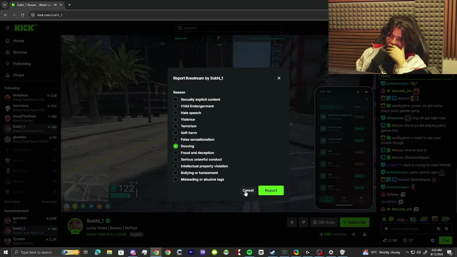457x257 pixels.
Task: Click the report warning triangle icon
Action: coord(365,234)
